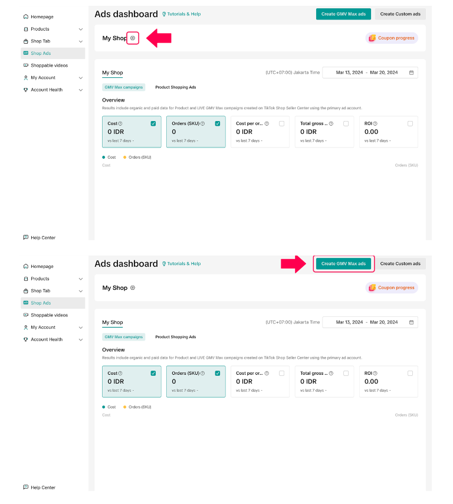Switch to Product Shopping Ads tab, upper screenshot
This screenshot has height=504, width=453.
point(175,87)
